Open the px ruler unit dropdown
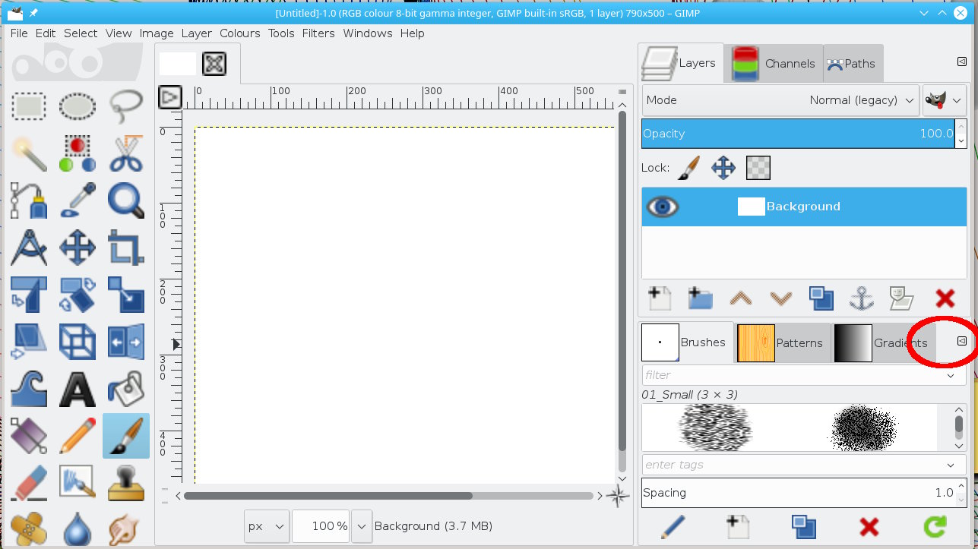 (x=267, y=525)
